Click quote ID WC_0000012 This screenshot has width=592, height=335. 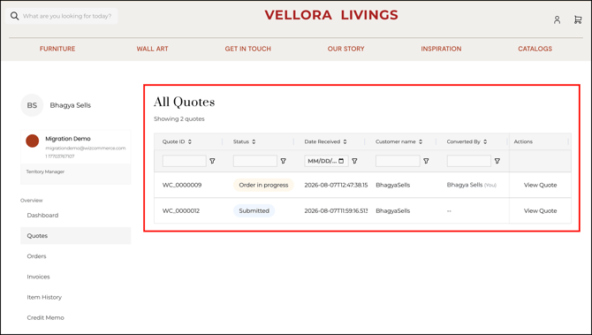[x=181, y=210]
